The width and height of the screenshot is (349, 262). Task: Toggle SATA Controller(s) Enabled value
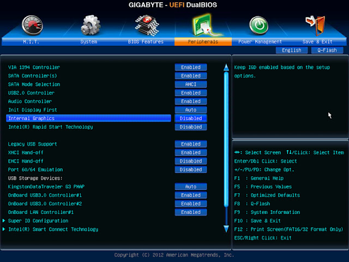191,76
